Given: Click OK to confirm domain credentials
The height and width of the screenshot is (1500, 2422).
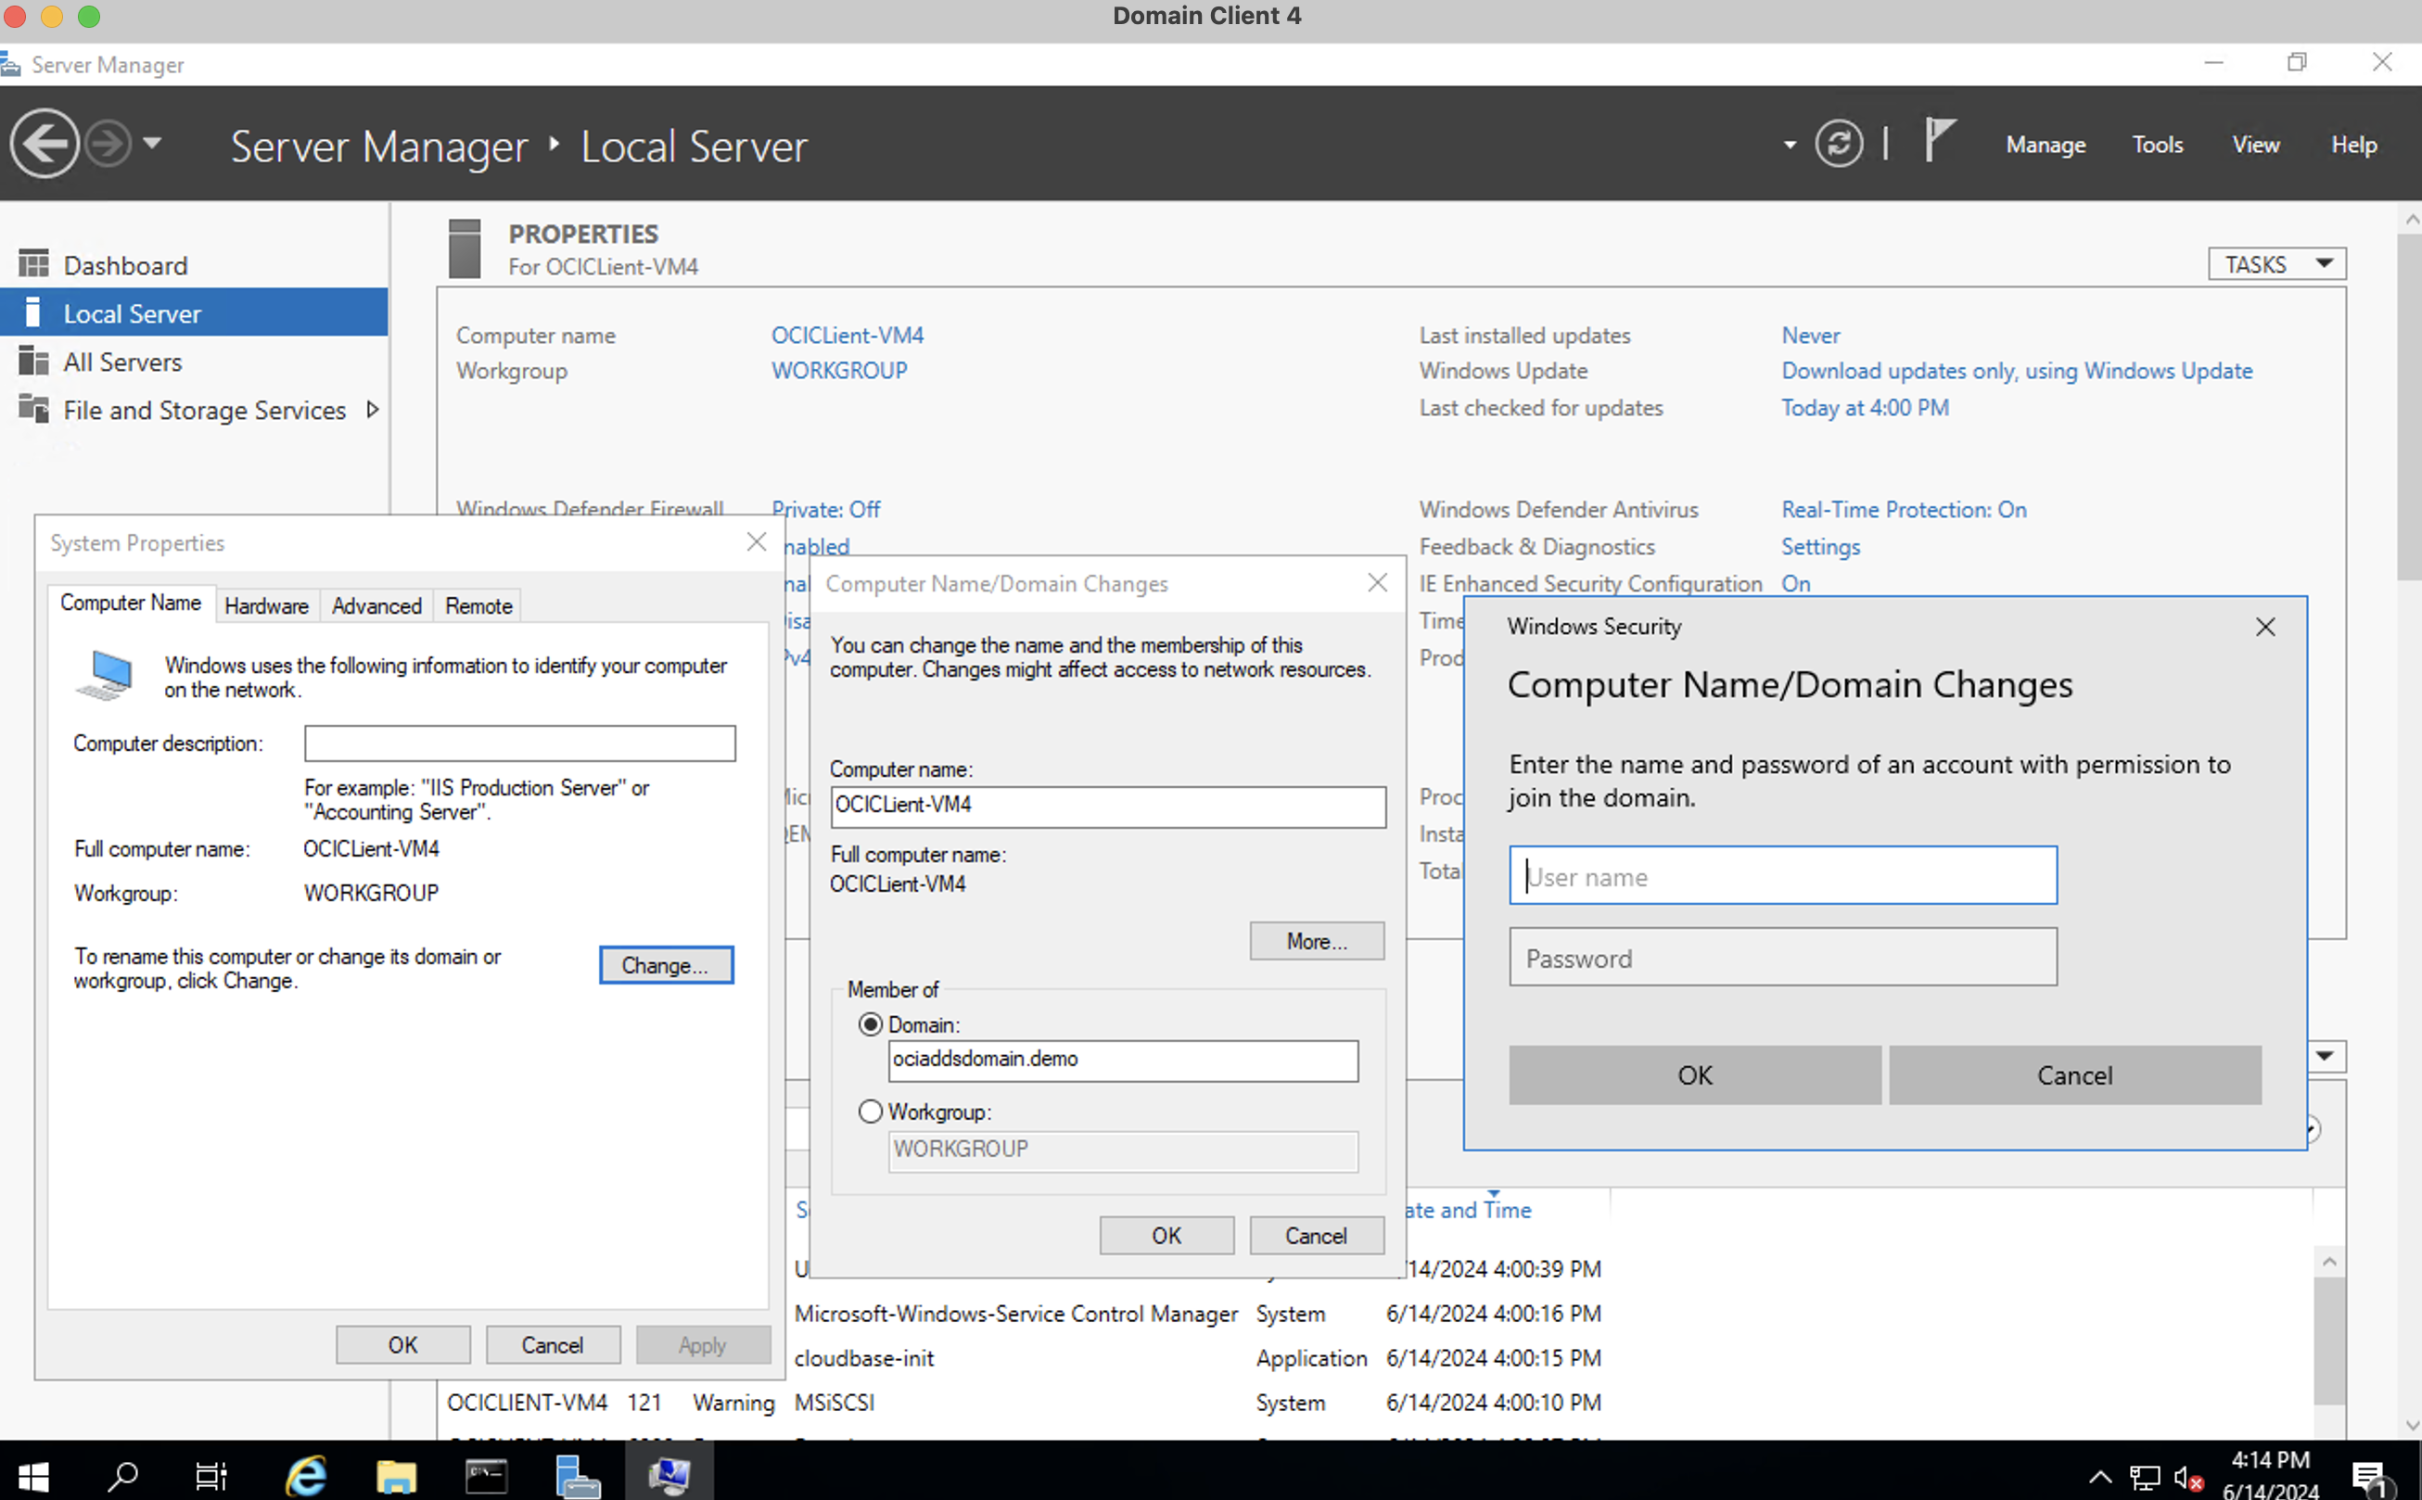Looking at the screenshot, I should 1694,1074.
